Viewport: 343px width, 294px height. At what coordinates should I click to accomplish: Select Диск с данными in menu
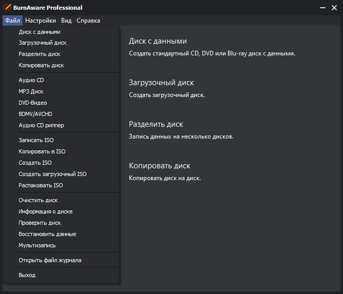(x=40, y=32)
